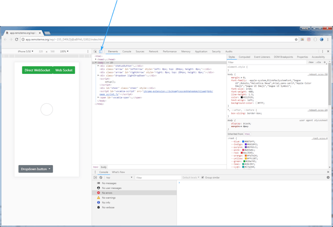Select the No errors row

pyautogui.click(x=134, y=193)
